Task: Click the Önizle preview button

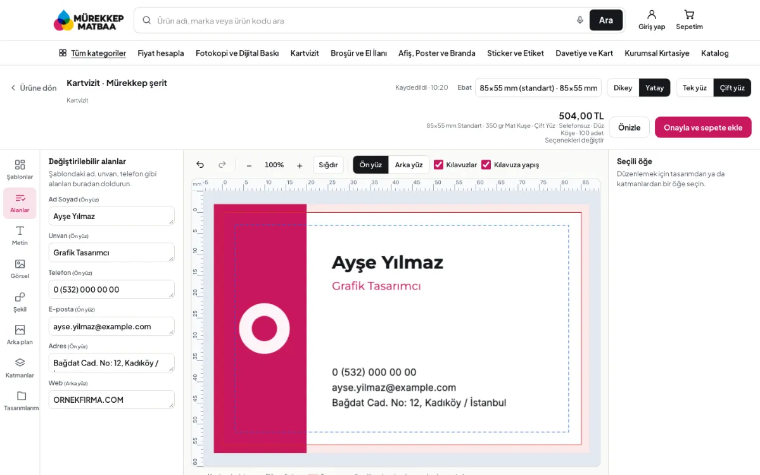Action: [630, 127]
